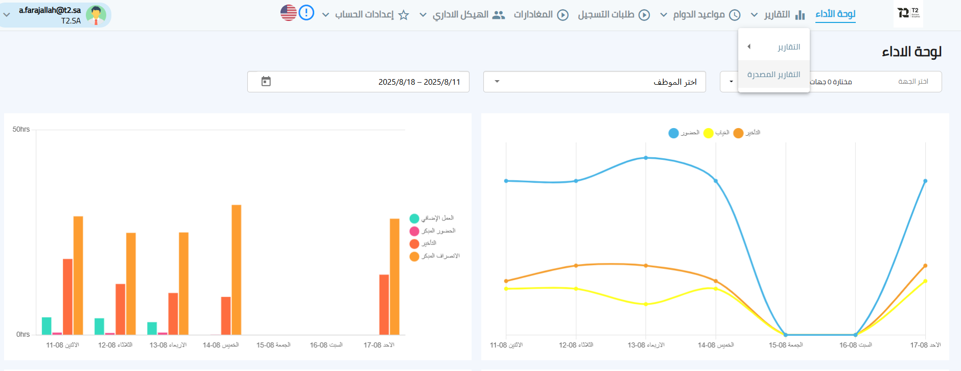
Task: Select التقارير entry in dropdown menu
Action: [x=774, y=47]
